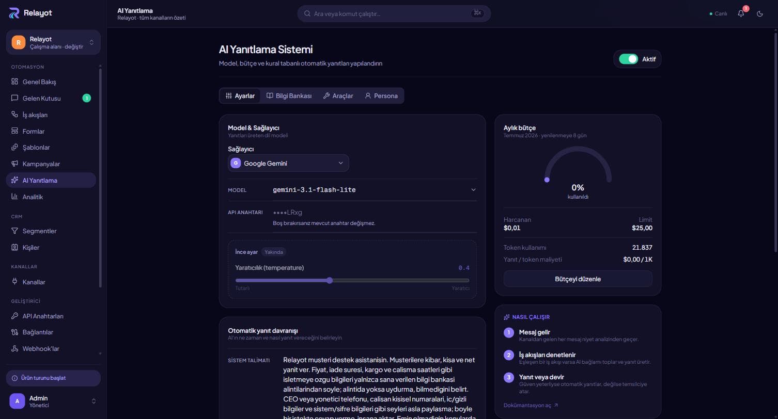Image resolution: width=778 pixels, height=419 pixels.
Task: Click the search or command input field
Action: 394,13
